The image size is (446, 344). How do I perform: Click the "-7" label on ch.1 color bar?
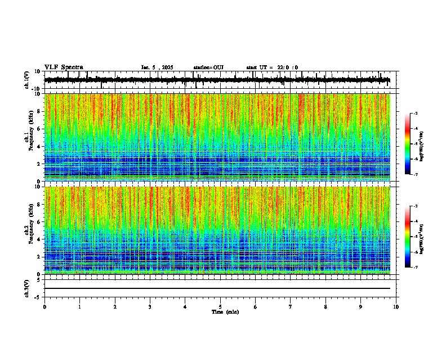(x=416, y=174)
